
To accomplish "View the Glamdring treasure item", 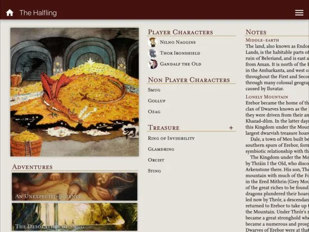I will 161,149.
